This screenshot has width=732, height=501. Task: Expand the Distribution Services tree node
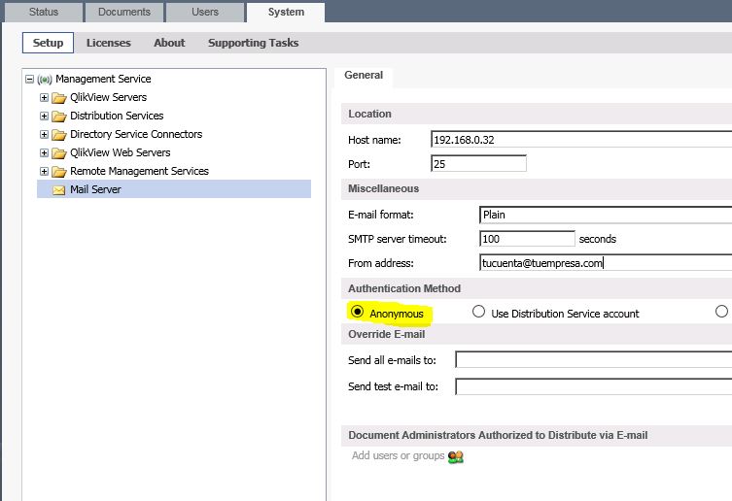[44, 117]
